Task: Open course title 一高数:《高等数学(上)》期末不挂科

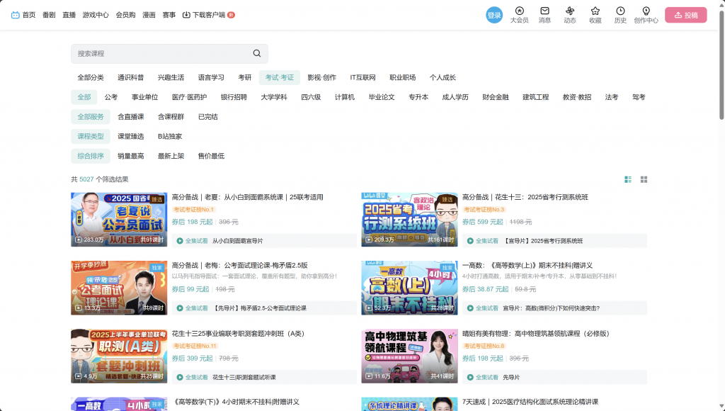Action: [527, 265]
